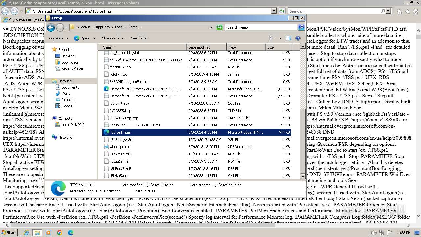Select Libraries in navigation pane
This screenshot has height=237, width=421.
pyautogui.click(x=65, y=81)
